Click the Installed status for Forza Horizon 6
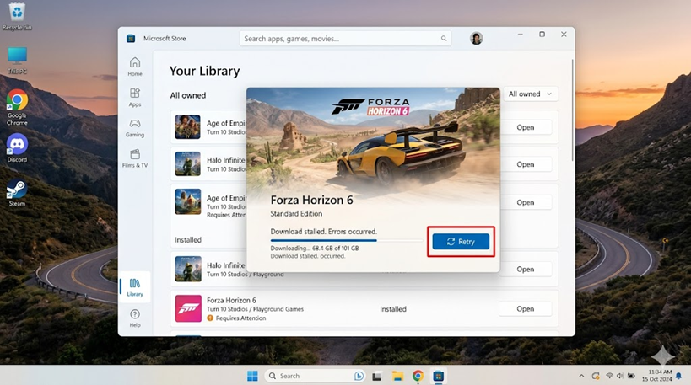The image size is (691, 385). [393, 309]
